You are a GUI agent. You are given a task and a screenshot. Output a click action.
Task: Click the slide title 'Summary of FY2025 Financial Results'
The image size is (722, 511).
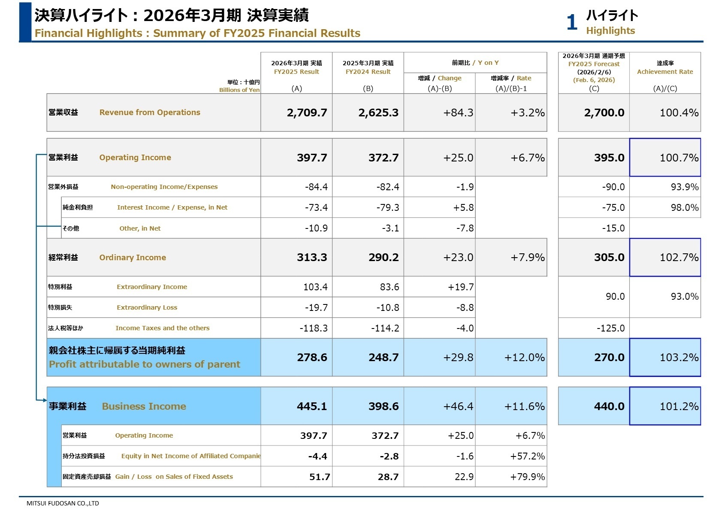(257, 33)
